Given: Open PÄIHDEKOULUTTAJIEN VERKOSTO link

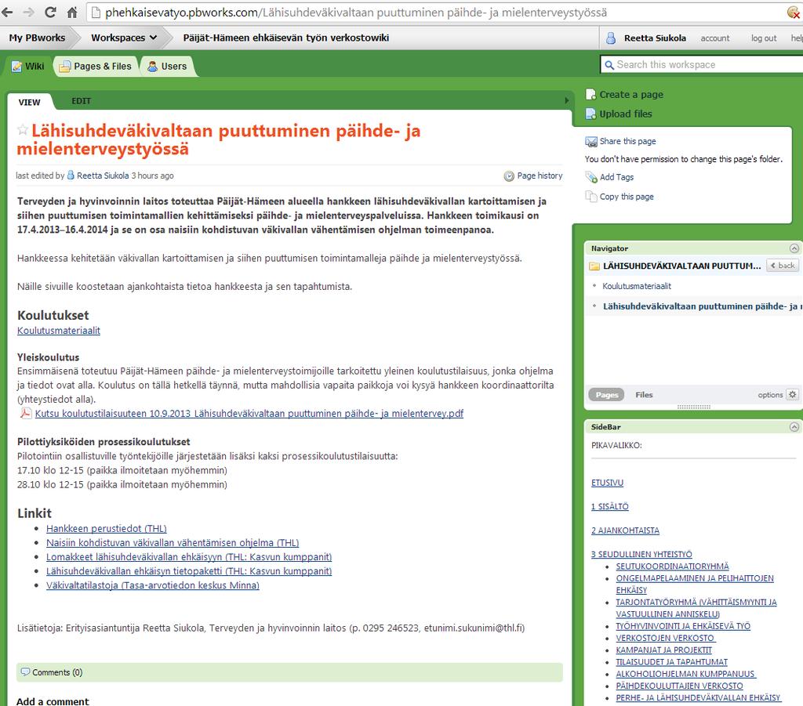Looking at the screenshot, I should [x=679, y=686].
